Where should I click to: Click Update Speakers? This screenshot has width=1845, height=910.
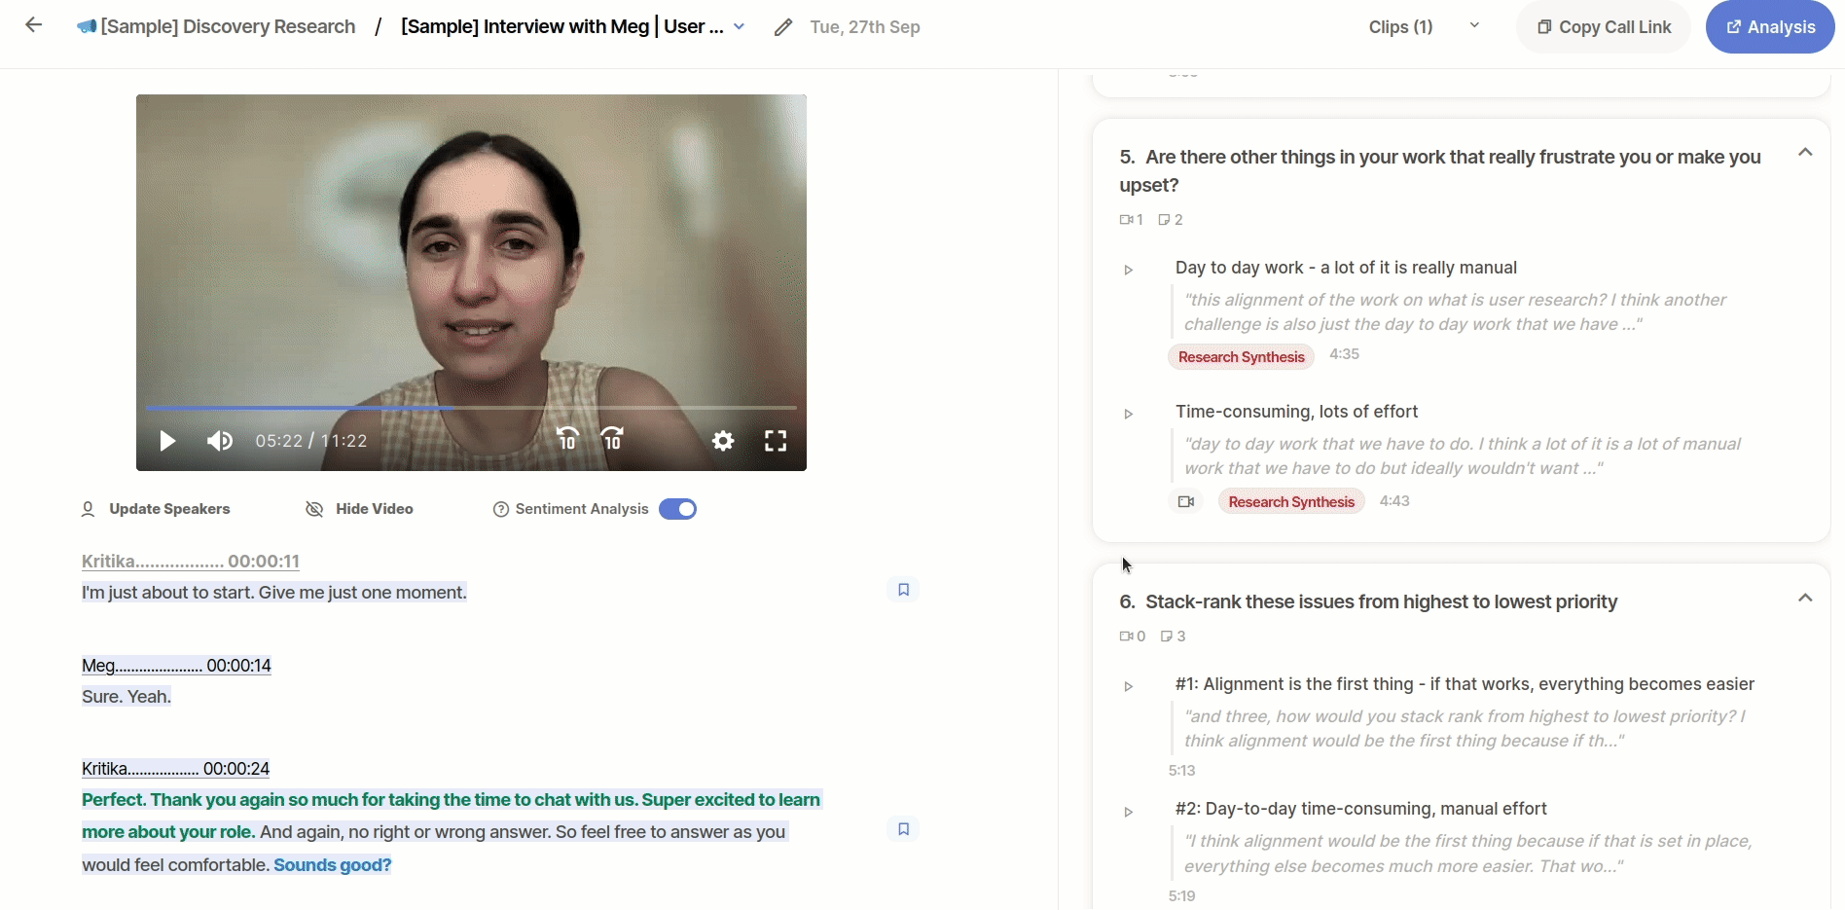click(x=156, y=509)
